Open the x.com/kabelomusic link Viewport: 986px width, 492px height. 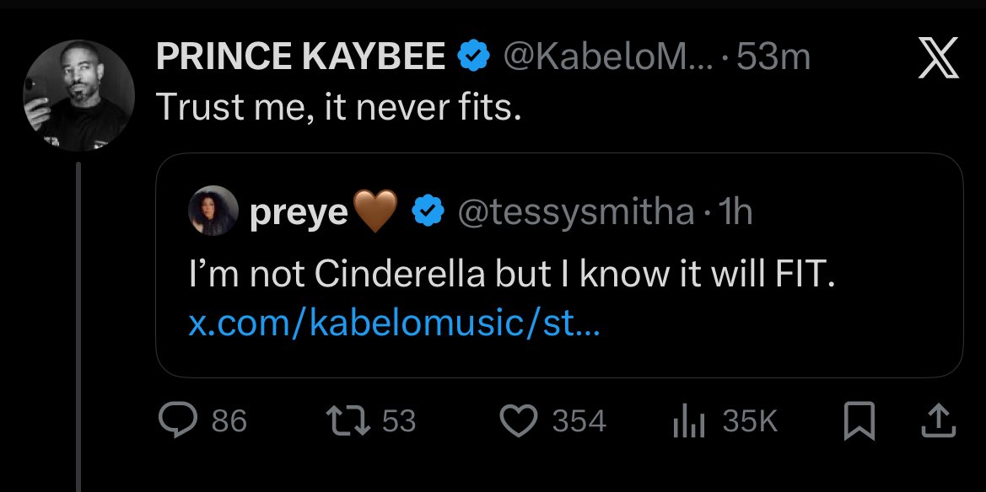394,324
